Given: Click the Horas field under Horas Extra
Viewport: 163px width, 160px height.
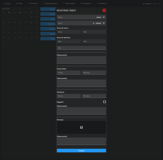Looking at the screenshot, I should [x=69, y=73].
